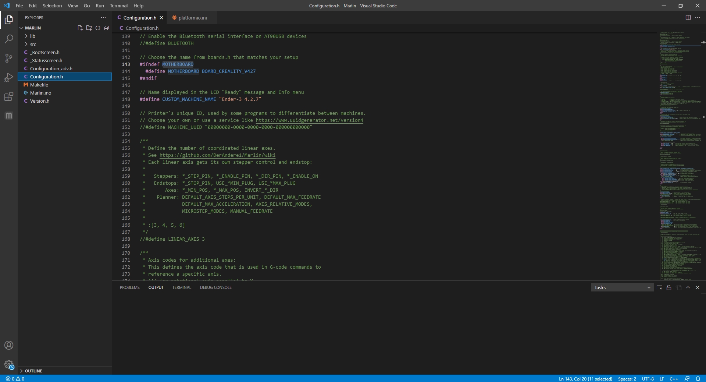The height and width of the screenshot is (382, 706).
Task: Maximize the bottom panel size
Action: (688, 287)
